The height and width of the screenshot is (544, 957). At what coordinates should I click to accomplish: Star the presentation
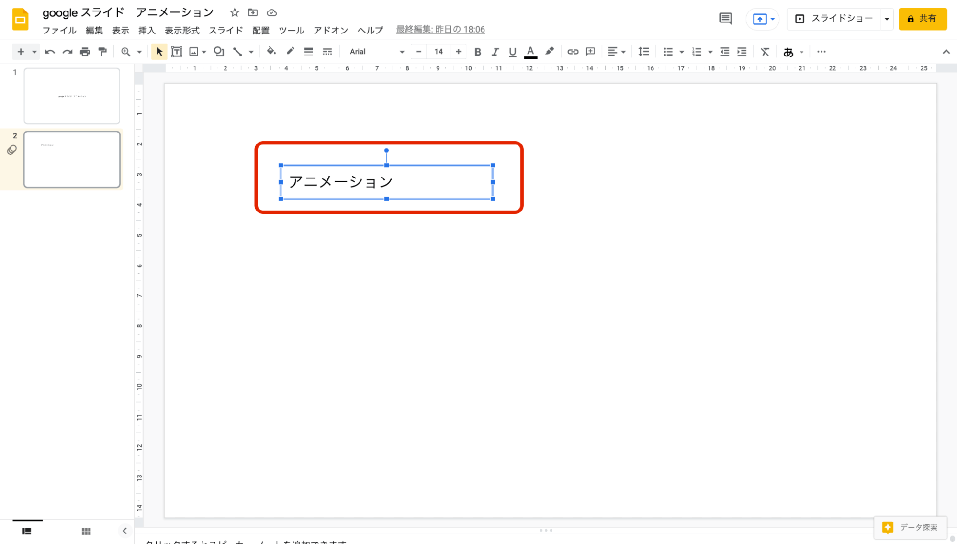[235, 12]
